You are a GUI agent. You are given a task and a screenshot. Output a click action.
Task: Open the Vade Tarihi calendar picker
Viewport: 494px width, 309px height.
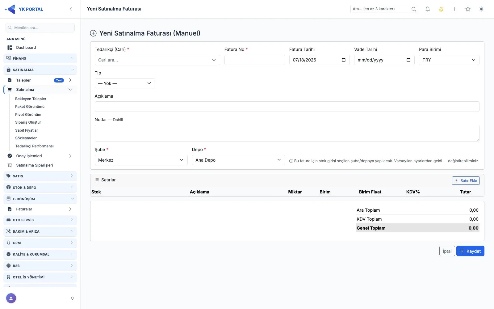pyautogui.click(x=408, y=60)
